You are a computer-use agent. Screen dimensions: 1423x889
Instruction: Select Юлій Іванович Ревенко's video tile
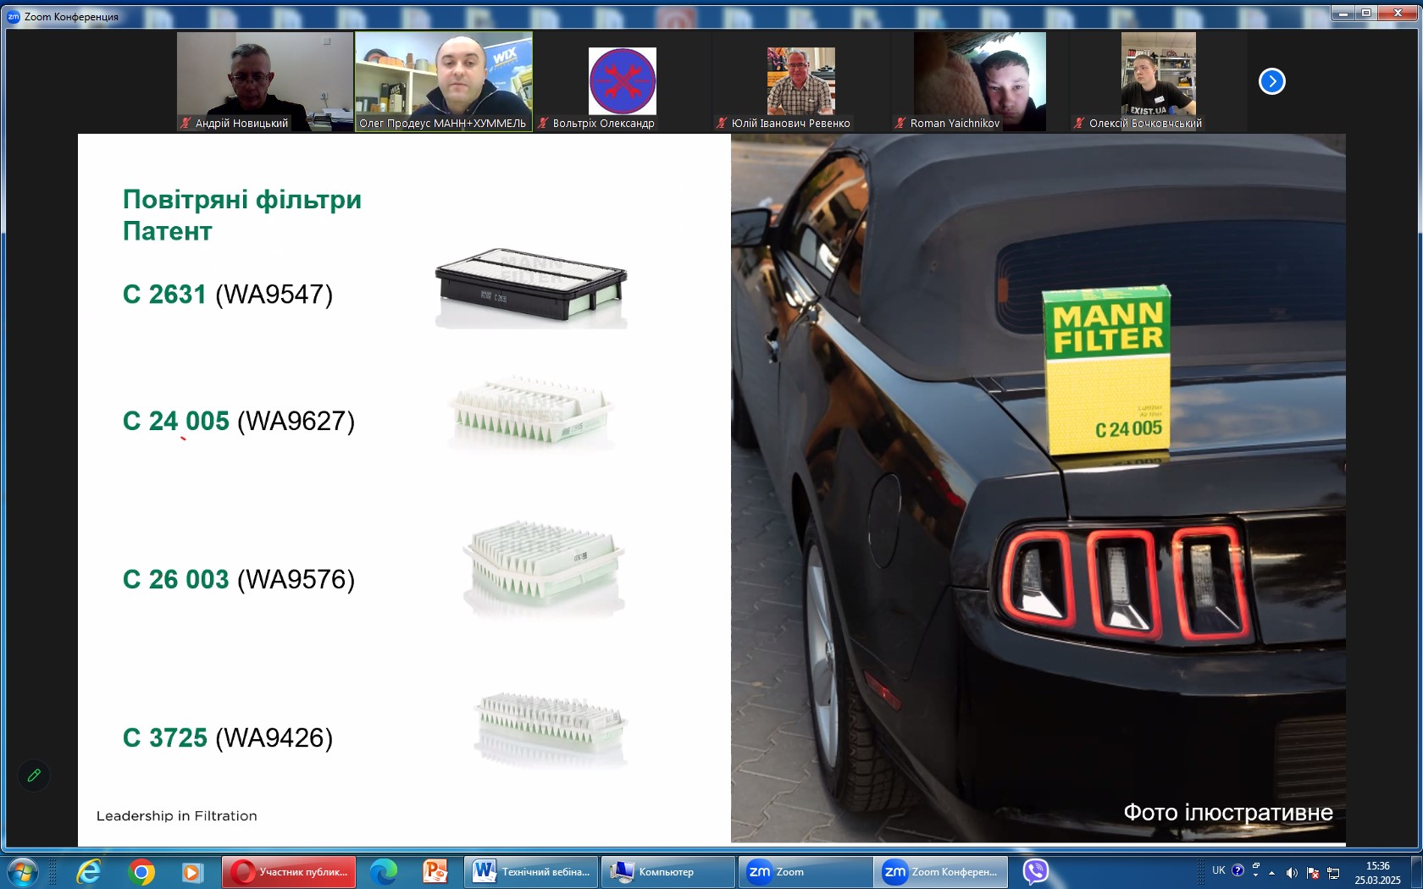click(800, 81)
